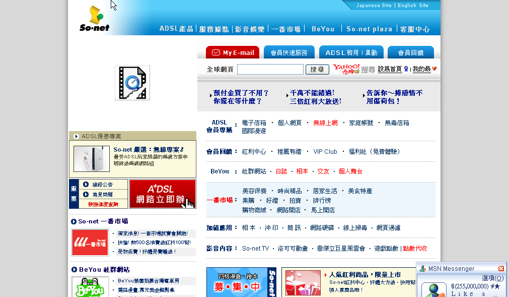This screenshot has width=509, height=297.
Task: Open the 福利社(免費體驗) link
Action: click(374, 151)
